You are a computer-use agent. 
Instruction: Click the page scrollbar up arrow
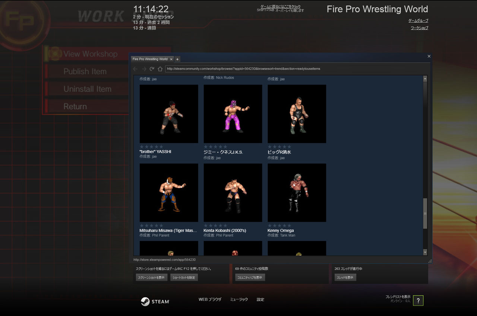[425, 78]
